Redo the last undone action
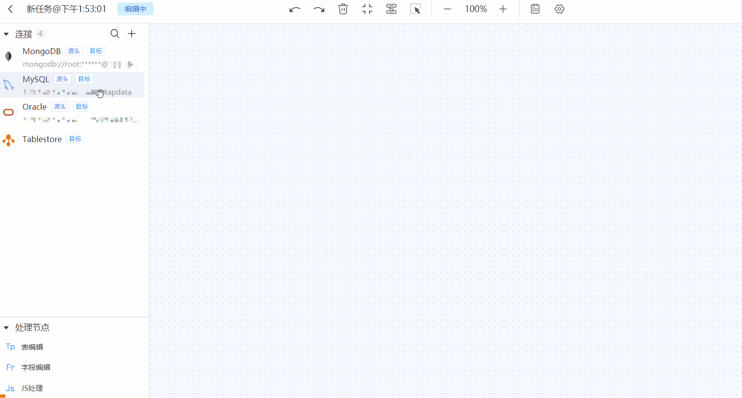Viewport: 742px width, 398px height. click(x=319, y=9)
